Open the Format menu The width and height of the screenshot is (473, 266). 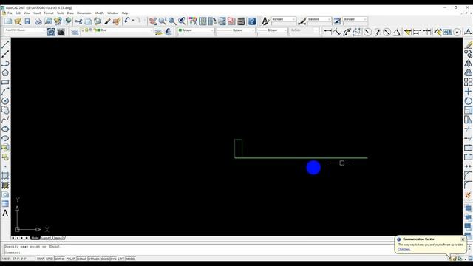tap(49, 13)
